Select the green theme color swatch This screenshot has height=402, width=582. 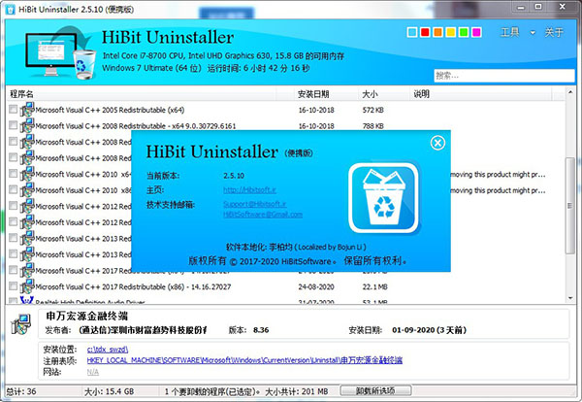[464, 32]
